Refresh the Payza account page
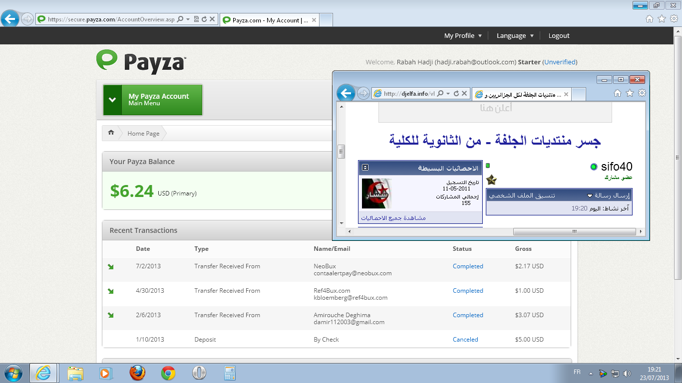Viewport: 682px width, 383px height. click(x=204, y=19)
